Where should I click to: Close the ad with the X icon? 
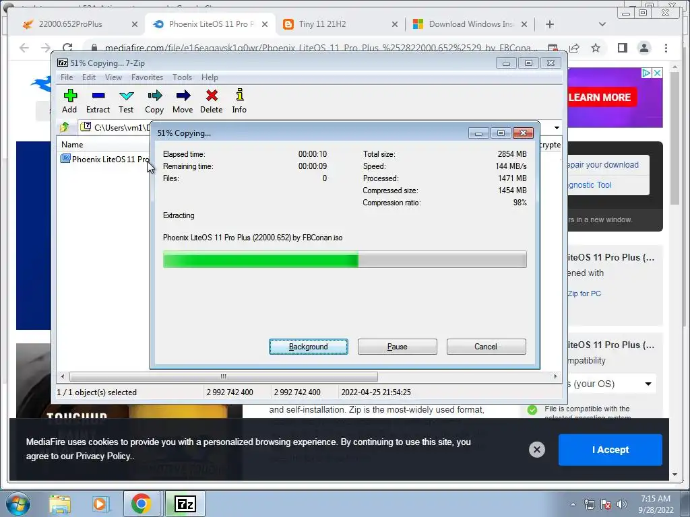pyautogui.click(x=657, y=73)
